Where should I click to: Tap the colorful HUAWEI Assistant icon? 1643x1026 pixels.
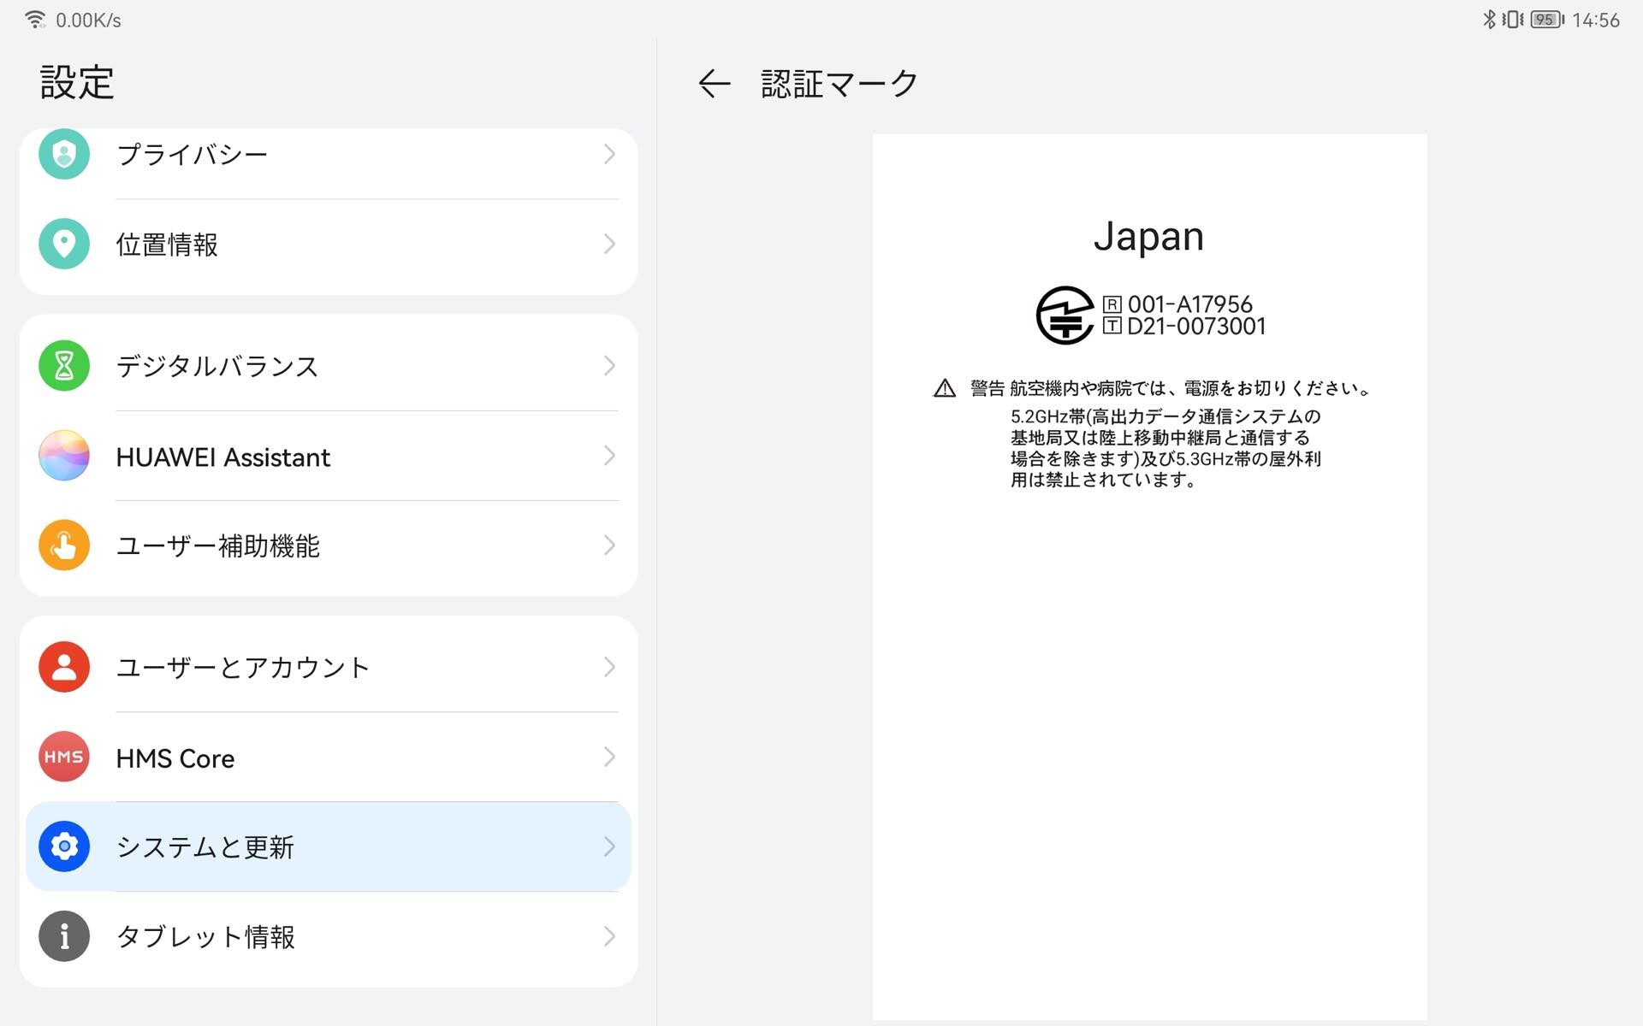(64, 456)
